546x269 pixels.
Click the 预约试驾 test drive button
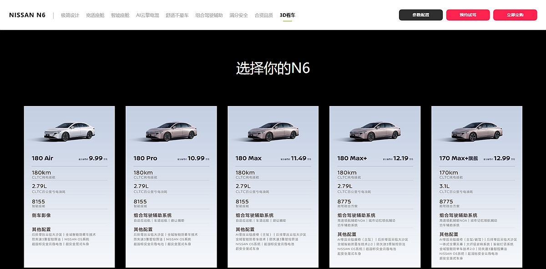[x=468, y=15]
